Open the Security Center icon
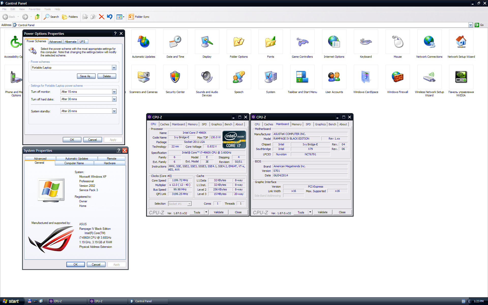 click(x=175, y=77)
